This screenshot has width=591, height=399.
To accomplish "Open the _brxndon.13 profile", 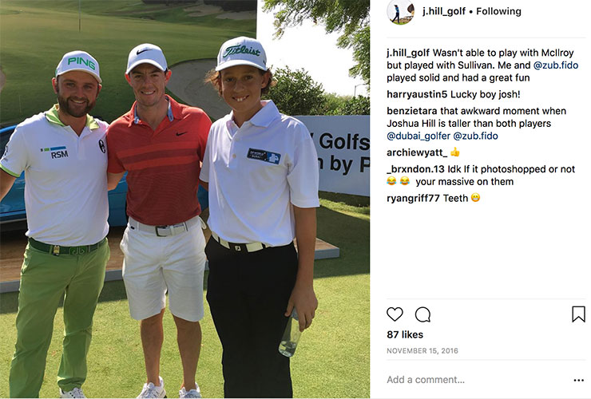I will pos(415,169).
